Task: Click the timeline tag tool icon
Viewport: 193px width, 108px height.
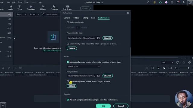Action: click(x=9, y=68)
